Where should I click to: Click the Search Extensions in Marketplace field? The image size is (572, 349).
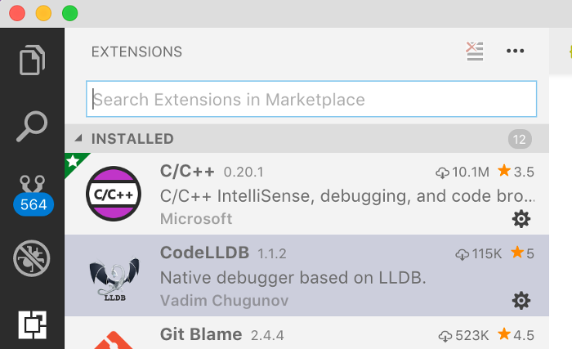tap(311, 99)
